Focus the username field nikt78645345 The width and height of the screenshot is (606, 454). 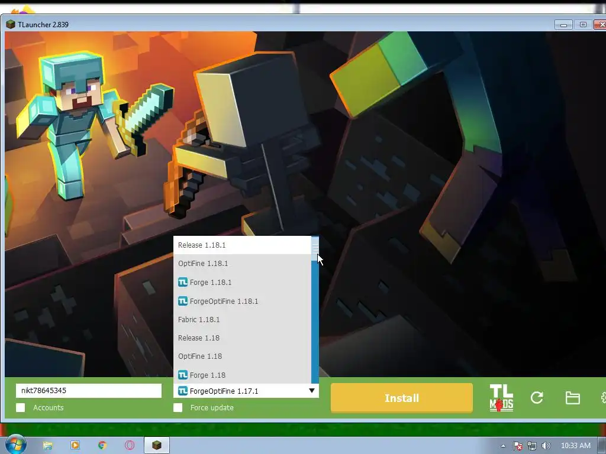(89, 390)
